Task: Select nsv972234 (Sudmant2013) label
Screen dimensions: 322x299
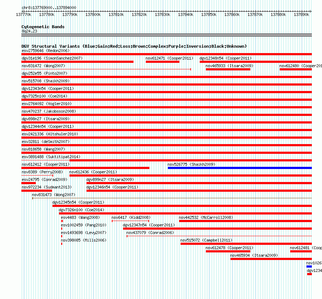Action: coord(47,187)
